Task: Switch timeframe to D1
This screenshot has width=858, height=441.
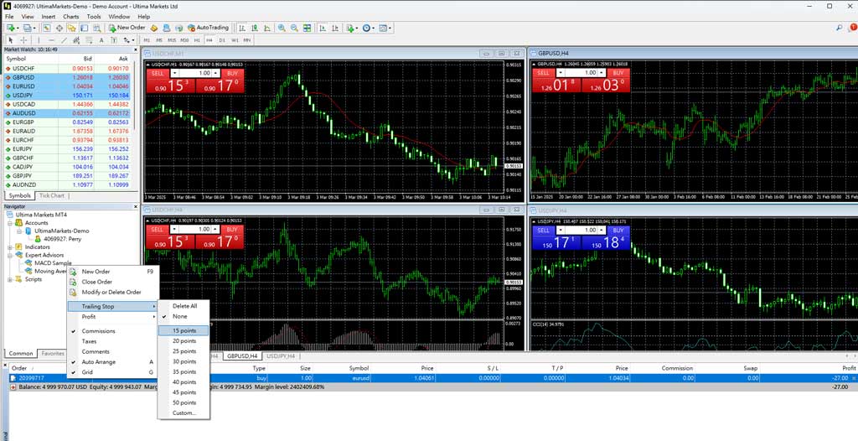Action: pos(221,40)
